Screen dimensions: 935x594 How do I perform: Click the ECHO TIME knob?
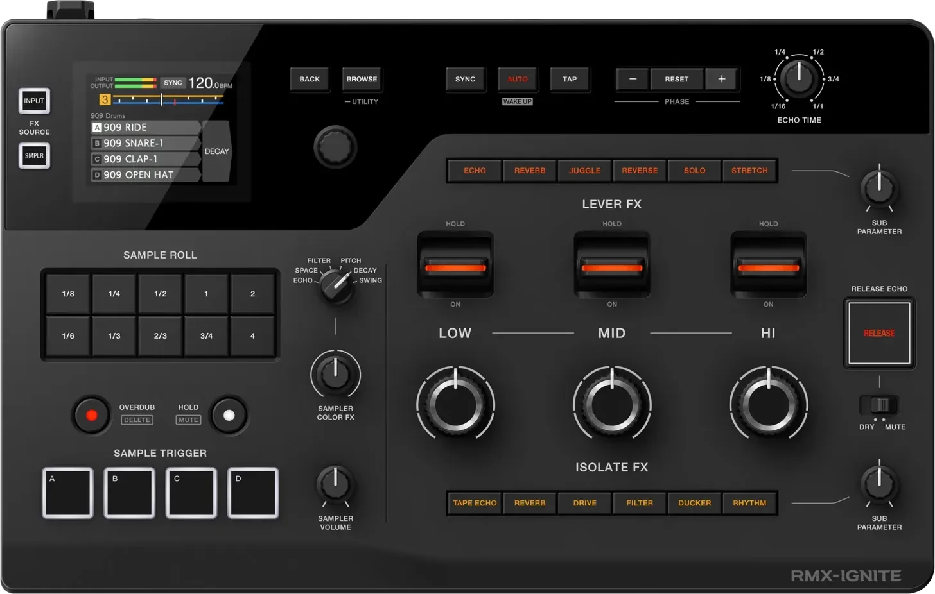coord(799,78)
